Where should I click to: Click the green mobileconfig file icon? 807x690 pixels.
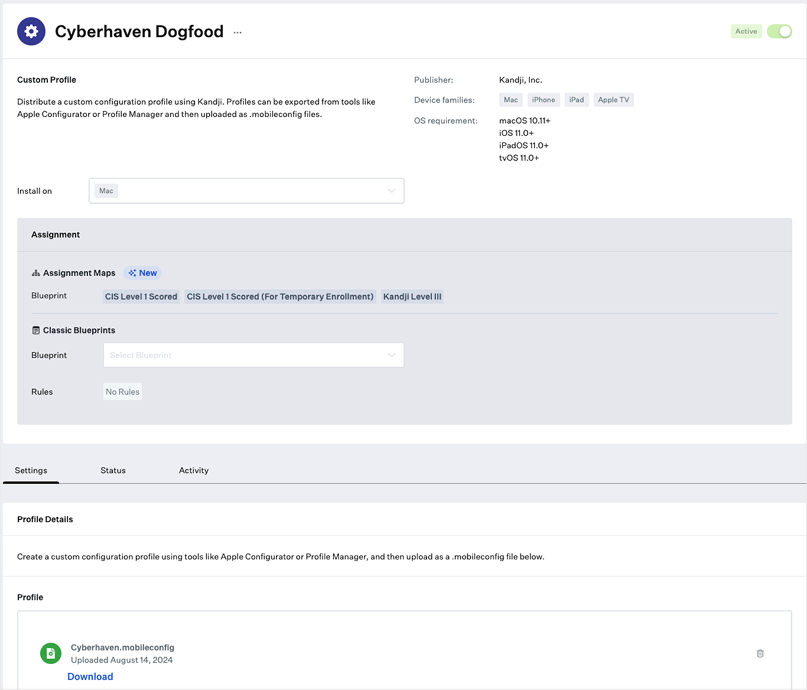[x=50, y=653]
